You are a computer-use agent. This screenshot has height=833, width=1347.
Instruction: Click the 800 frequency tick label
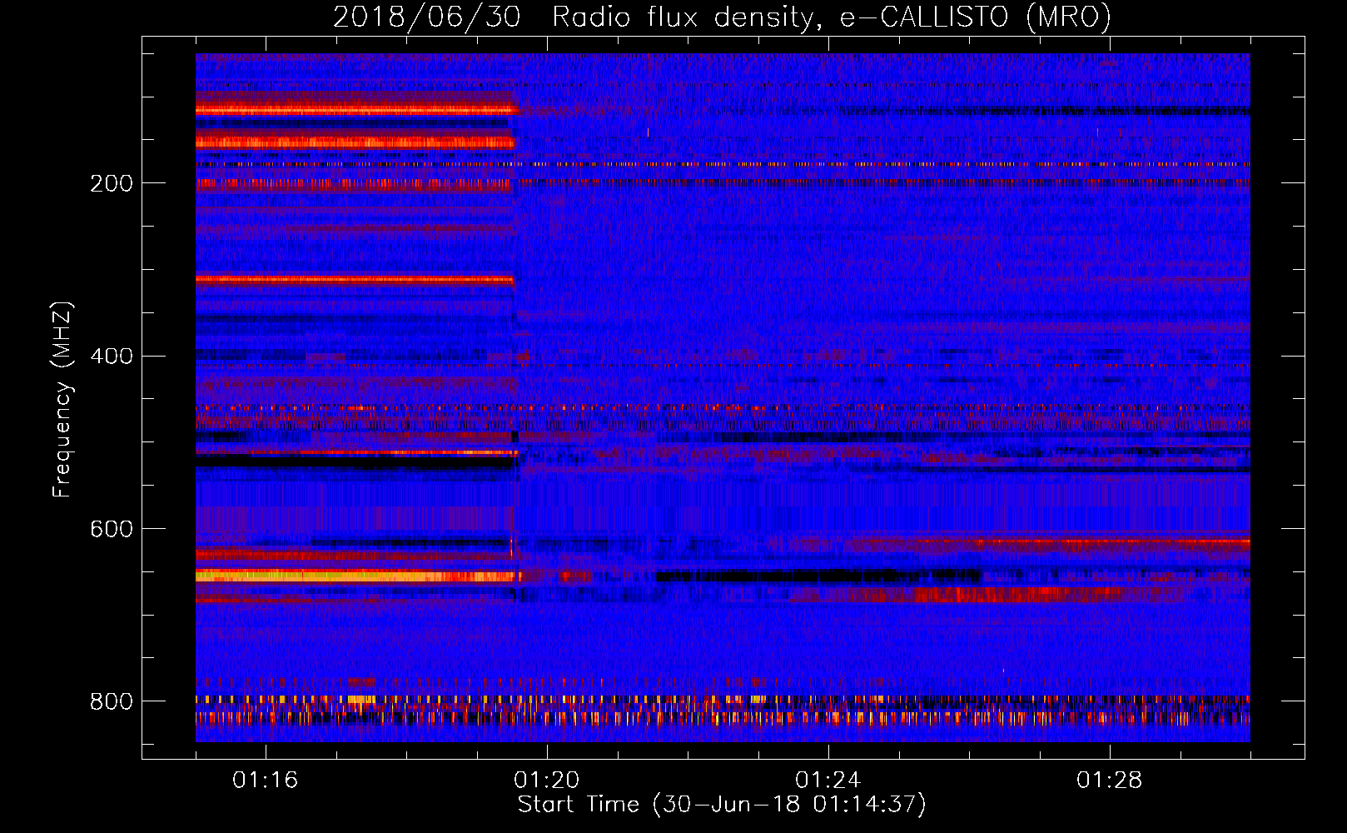[x=112, y=702]
